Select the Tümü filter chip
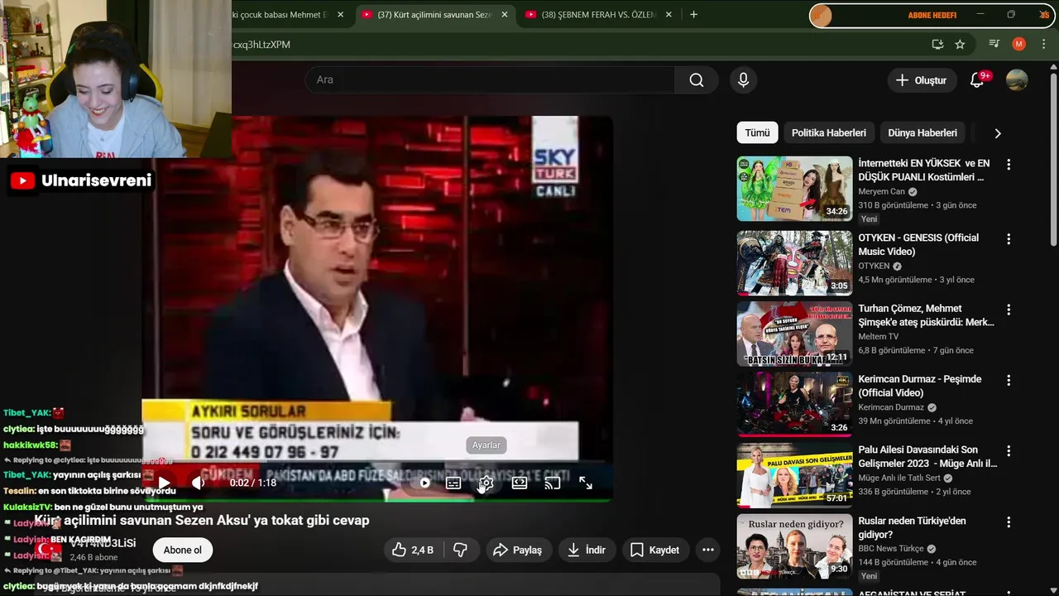The width and height of the screenshot is (1059, 596). point(757,132)
